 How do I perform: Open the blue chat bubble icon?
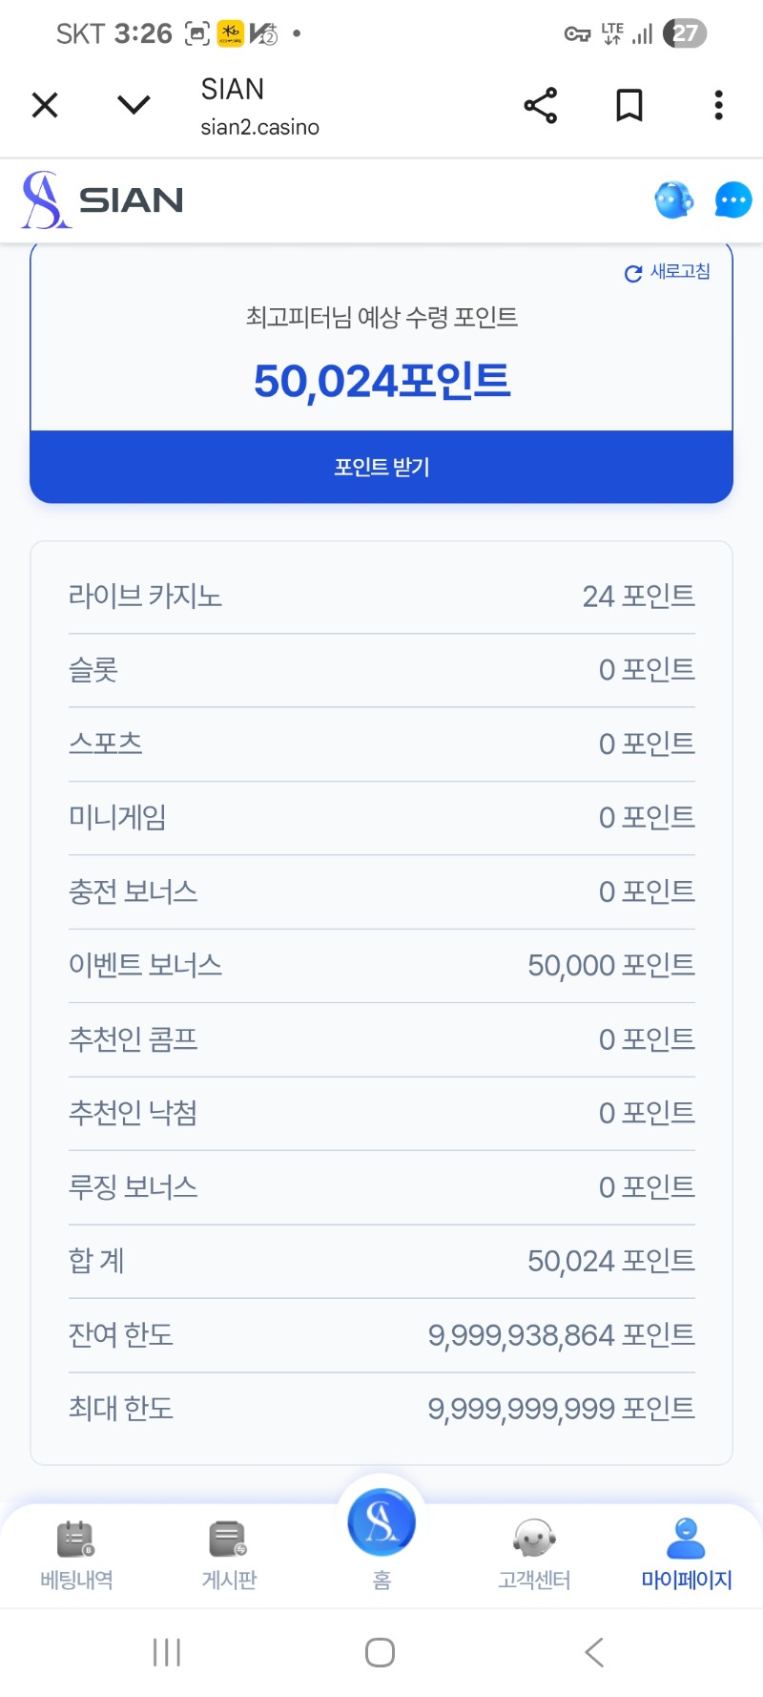pos(732,200)
